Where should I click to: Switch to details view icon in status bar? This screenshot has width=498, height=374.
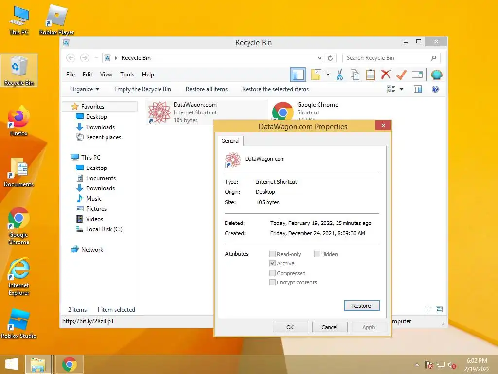coord(428,309)
